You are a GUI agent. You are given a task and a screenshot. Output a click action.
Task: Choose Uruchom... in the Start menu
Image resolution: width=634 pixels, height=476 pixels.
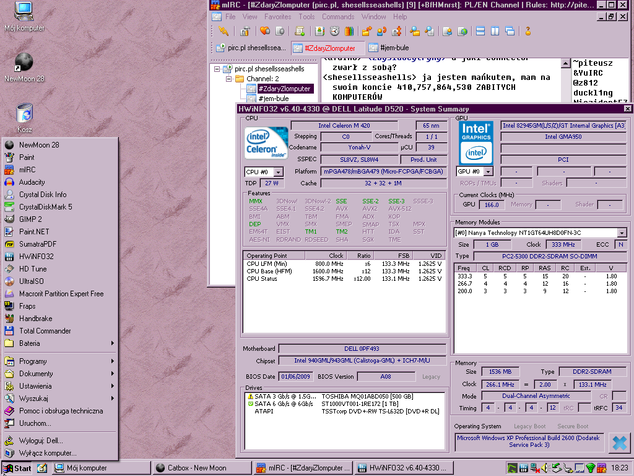tap(60, 423)
